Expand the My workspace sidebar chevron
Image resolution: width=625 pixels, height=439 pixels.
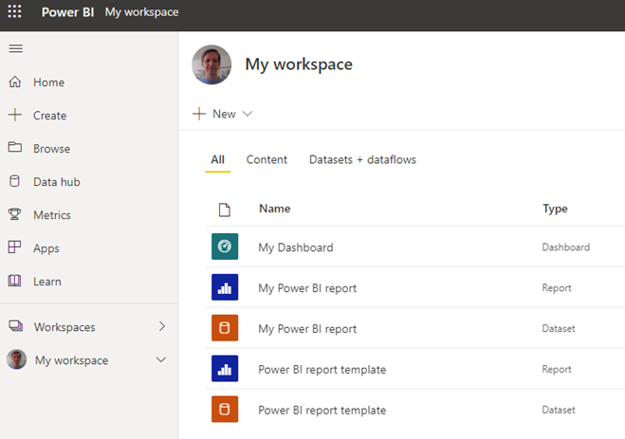pos(161,359)
